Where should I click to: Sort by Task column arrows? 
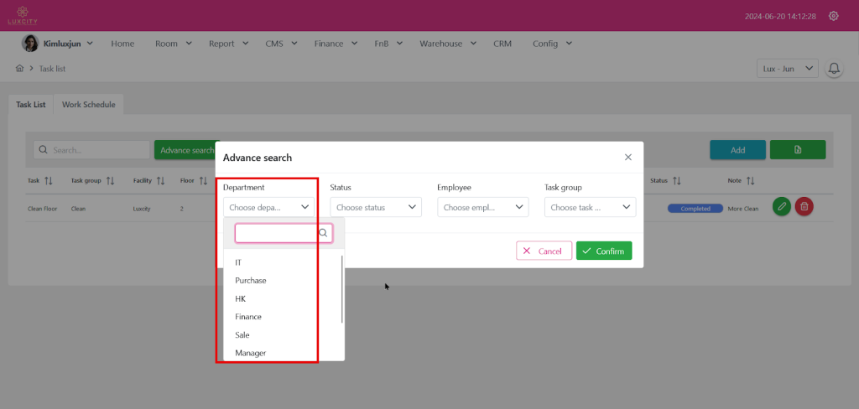click(x=48, y=180)
